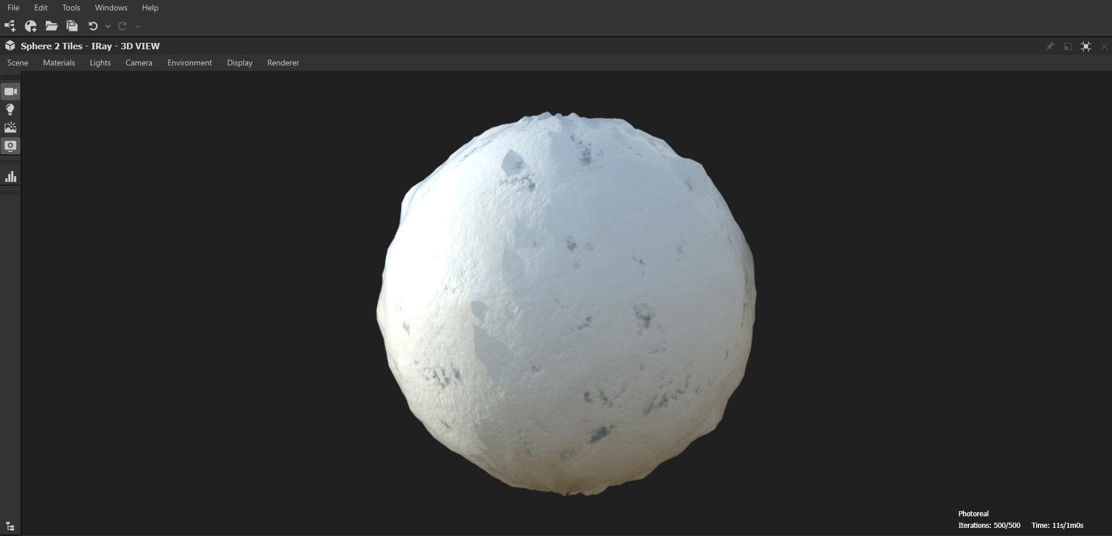The height and width of the screenshot is (536, 1112).
Task: Toggle the display settings monitor icon
Action: 10,146
